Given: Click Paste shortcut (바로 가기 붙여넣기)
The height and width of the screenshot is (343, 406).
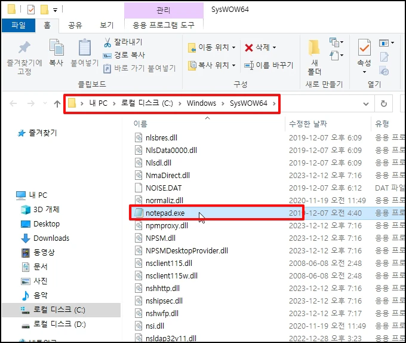Looking at the screenshot, I should coord(140,68).
